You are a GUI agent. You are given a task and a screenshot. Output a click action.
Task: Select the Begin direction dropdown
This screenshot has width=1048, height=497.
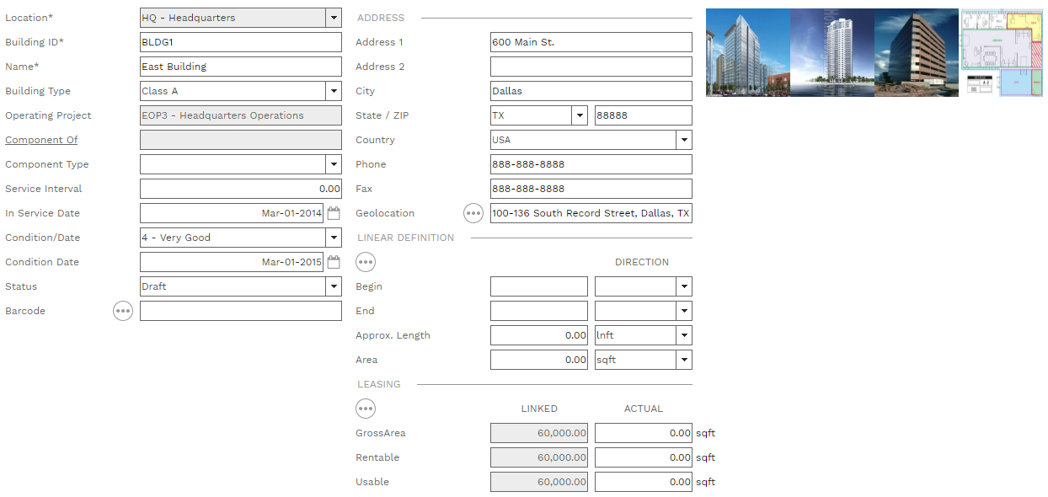(x=643, y=286)
